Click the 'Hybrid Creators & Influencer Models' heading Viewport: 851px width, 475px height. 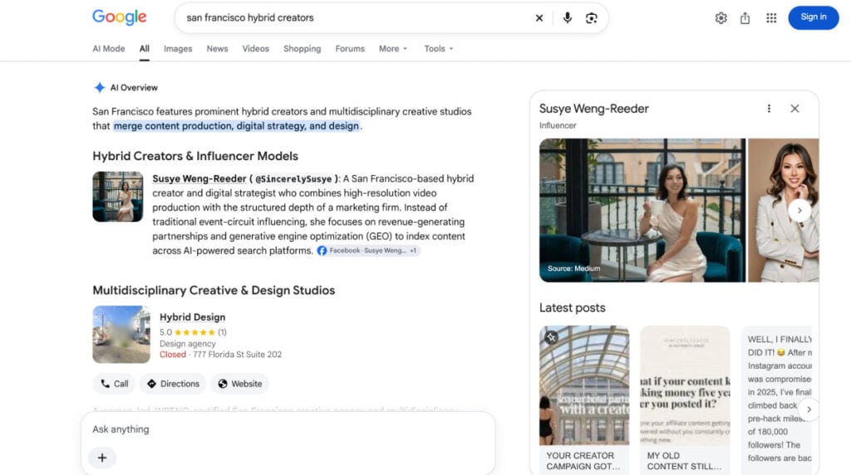pos(195,156)
